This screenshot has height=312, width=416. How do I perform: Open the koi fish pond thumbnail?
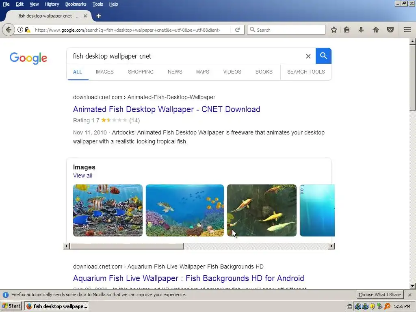[262, 210]
